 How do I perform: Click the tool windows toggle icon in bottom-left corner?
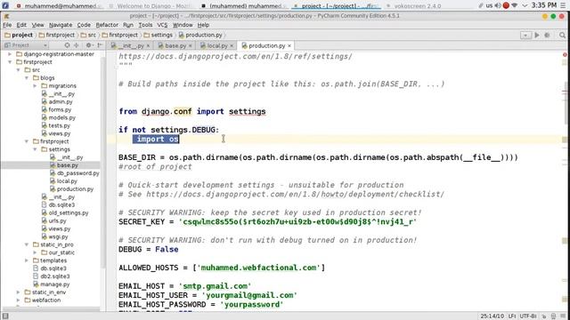[5, 316]
